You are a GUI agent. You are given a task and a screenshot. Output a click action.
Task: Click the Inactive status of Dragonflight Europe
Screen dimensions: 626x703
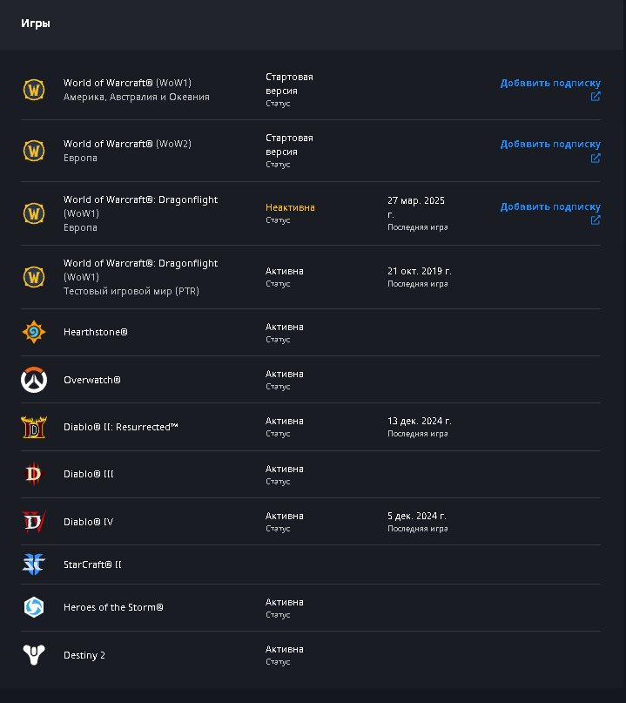pos(290,207)
